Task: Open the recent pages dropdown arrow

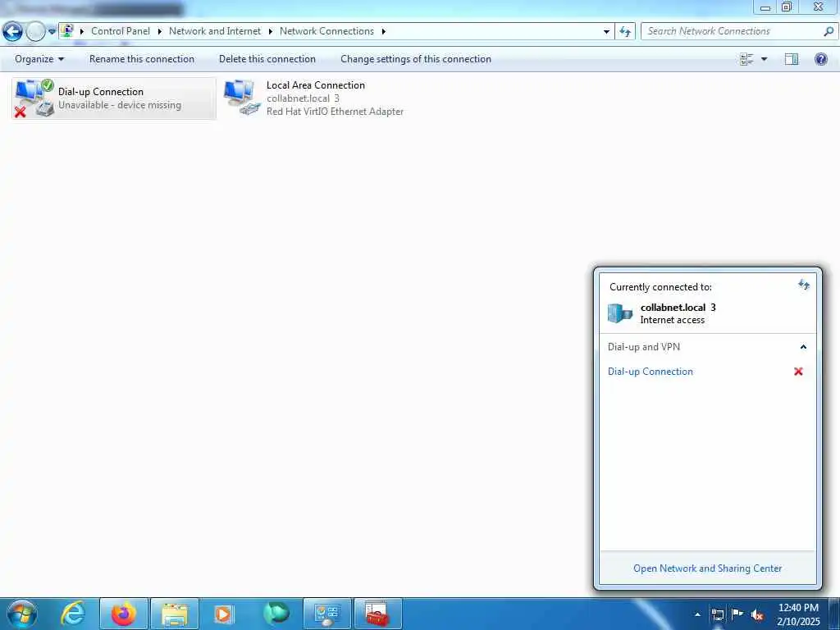Action: pos(52,32)
